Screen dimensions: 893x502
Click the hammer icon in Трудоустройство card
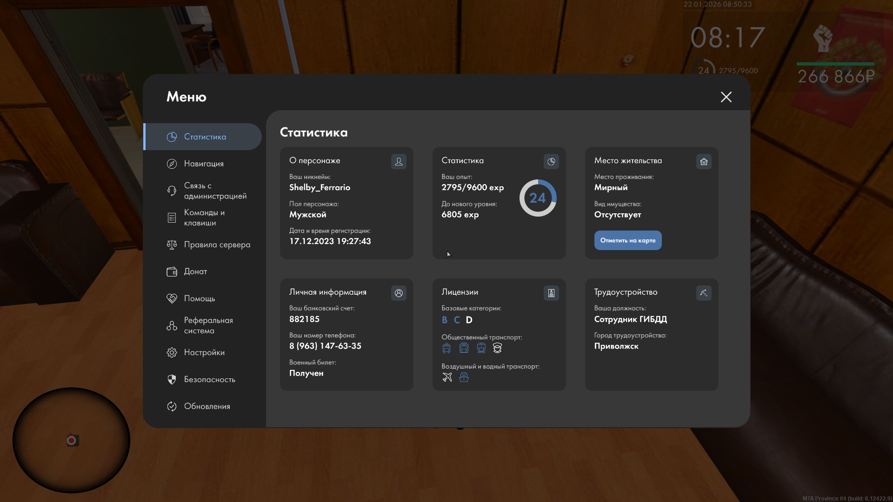704,293
